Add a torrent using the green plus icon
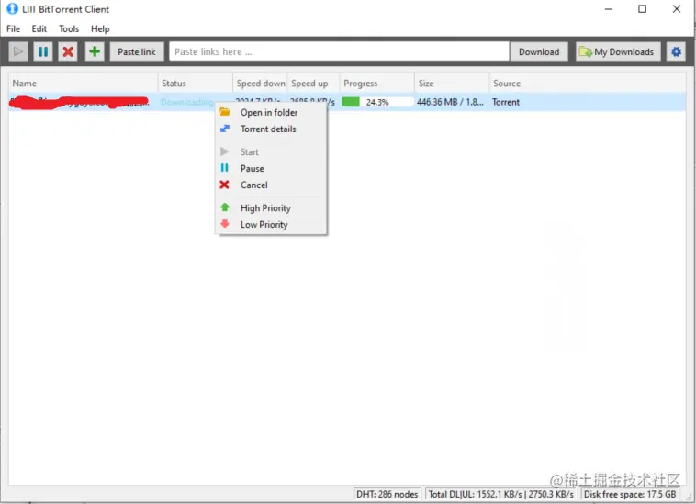 [x=94, y=52]
